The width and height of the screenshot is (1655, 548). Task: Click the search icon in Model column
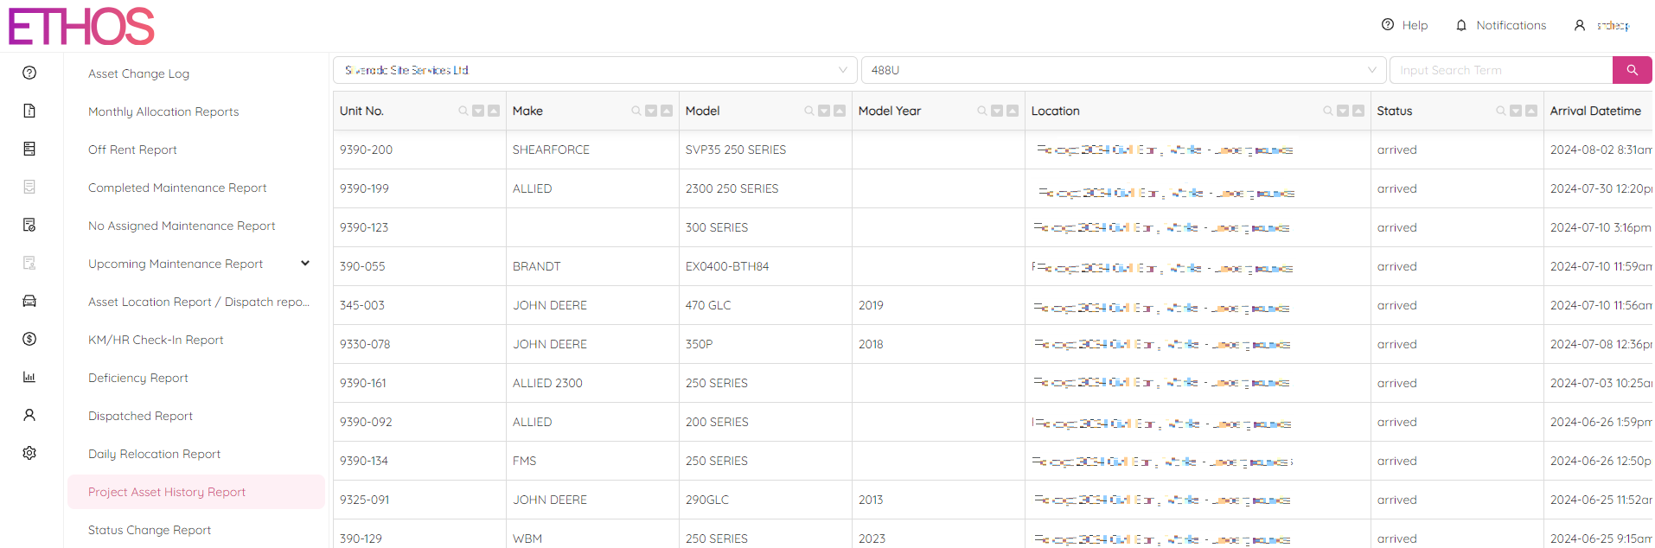coord(809,111)
